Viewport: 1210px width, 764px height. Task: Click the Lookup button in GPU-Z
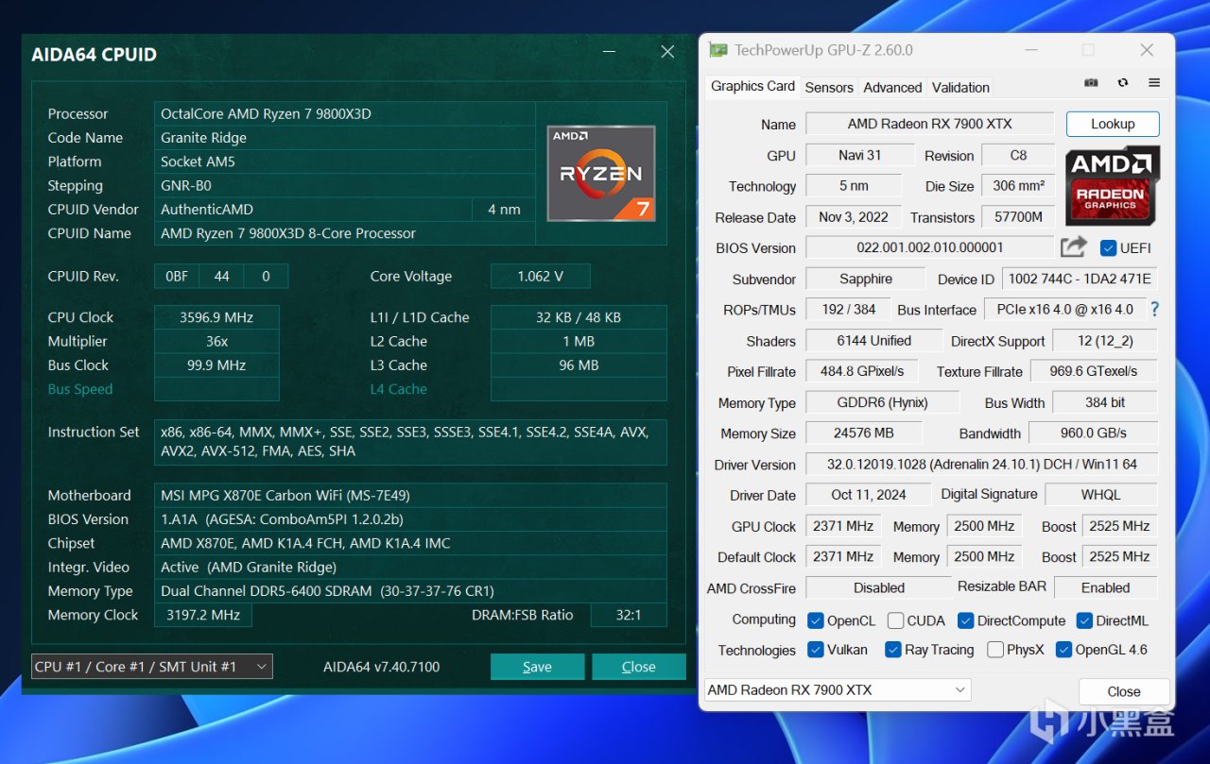[1113, 124]
